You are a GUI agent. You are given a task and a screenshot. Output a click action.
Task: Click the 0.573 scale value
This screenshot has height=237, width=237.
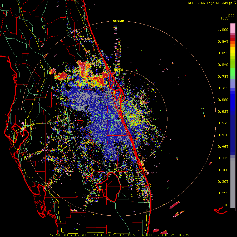[x=223, y=123]
